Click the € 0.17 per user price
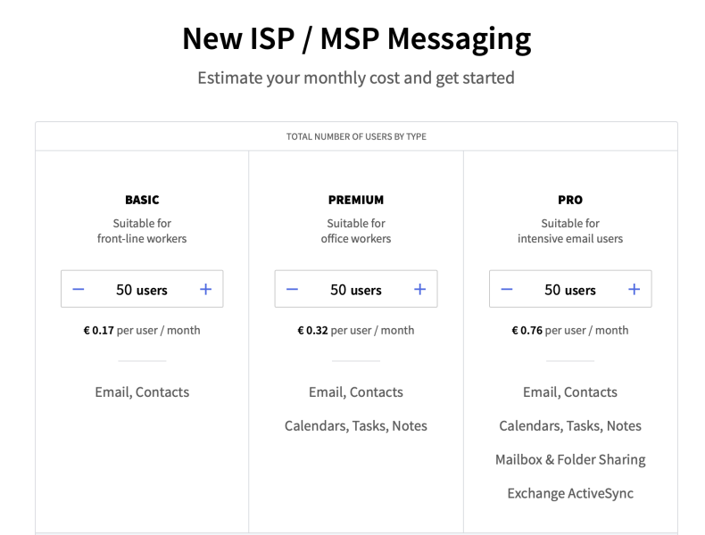Image resolution: width=705 pixels, height=535 pixels. pos(142,331)
